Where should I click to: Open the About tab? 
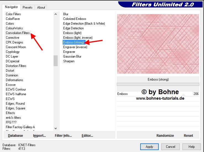(x=41, y=7)
